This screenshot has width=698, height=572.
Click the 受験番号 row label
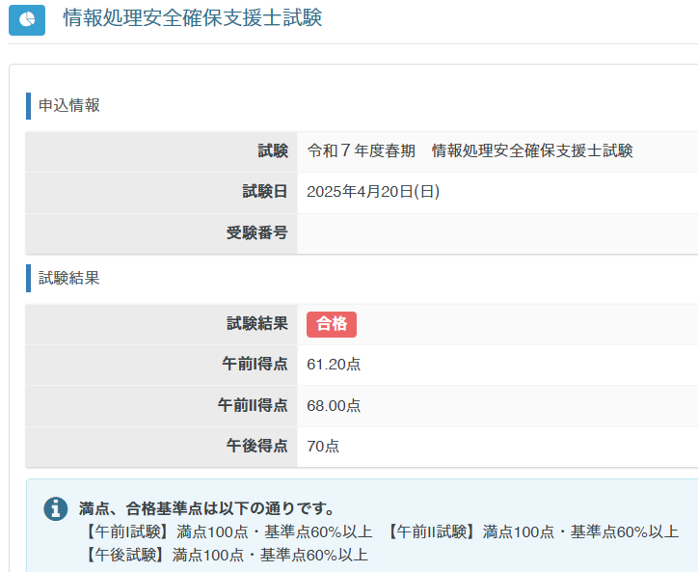click(x=256, y=233)
